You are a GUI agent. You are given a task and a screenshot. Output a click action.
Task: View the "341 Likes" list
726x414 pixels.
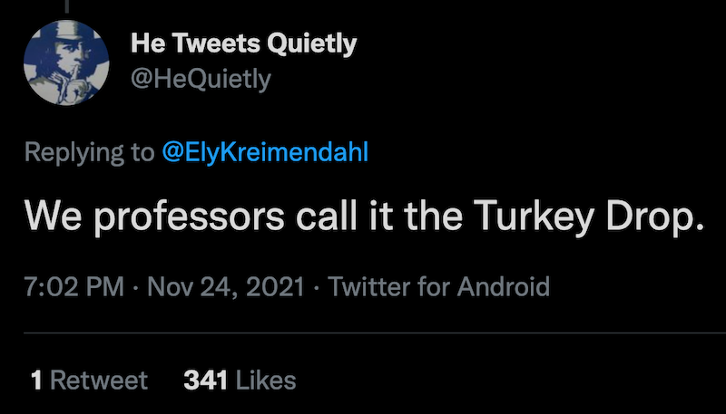pos(240,380)
